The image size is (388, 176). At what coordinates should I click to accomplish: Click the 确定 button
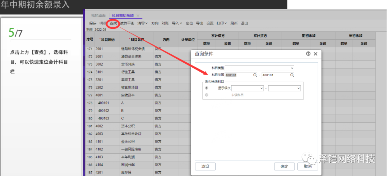pos(284,166)
